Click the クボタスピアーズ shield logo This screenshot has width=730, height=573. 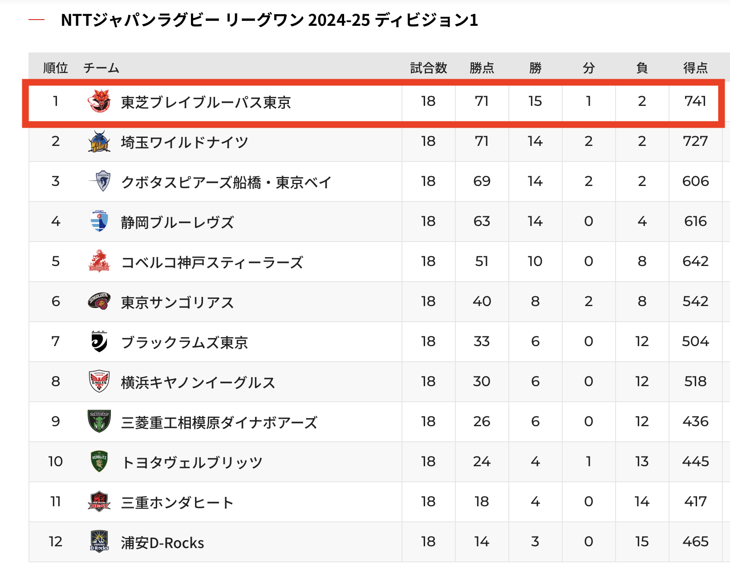pyautogui.click(x=100, y=181)
